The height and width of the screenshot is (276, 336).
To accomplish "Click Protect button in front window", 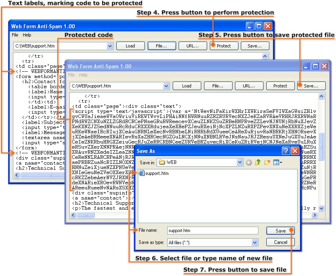I will click(280, 86).
